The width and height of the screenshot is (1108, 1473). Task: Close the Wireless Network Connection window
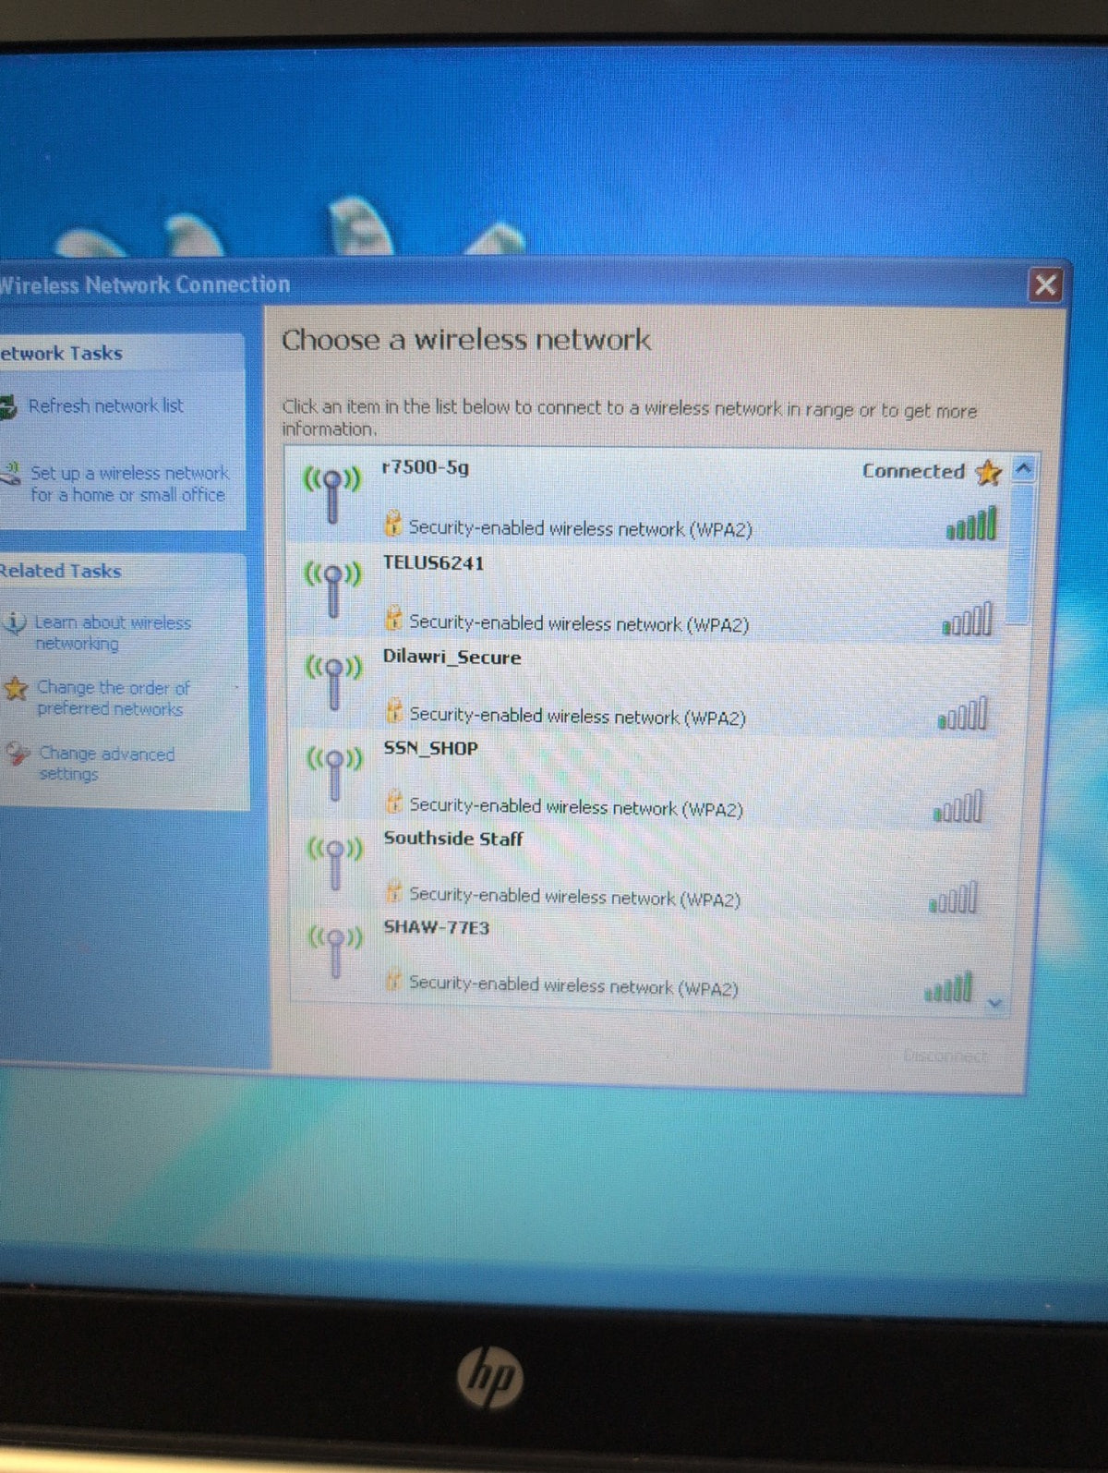tap(1045, 284)
